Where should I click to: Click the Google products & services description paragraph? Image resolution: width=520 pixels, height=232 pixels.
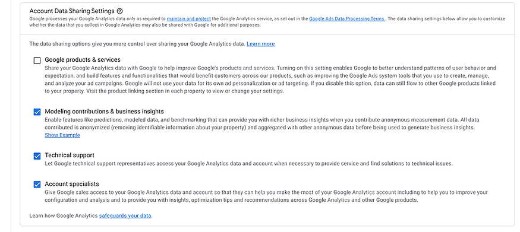270,80
